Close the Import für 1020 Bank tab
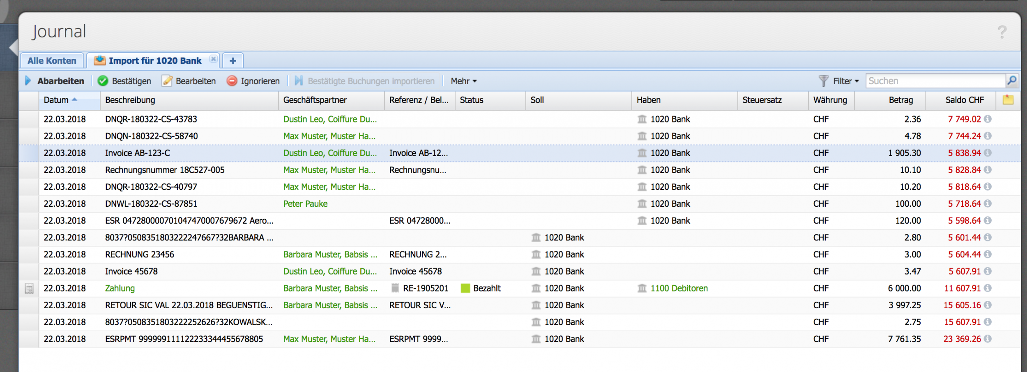The width and height of the screenshot is (1027, 372). 213,59
